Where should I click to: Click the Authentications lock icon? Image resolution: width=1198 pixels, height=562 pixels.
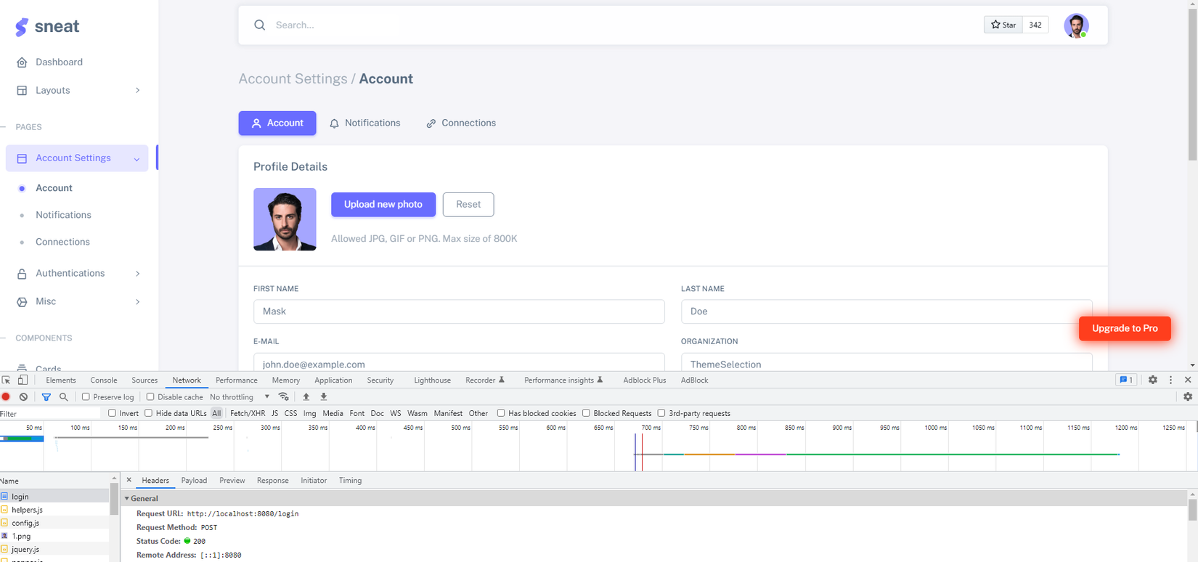(x=22, y=274)
